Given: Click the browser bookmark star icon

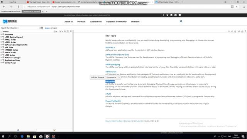Looking at the screenshot, I should 237,7.
